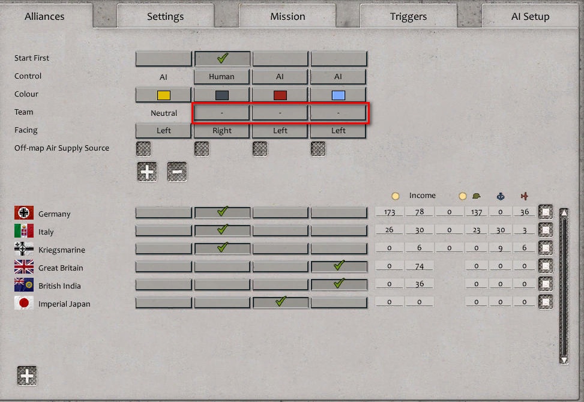Image resolution: width=584 pixels, height=402 pixels.
Task: Change facing Left for yellow alliance
Action: [x=163, y=131]
